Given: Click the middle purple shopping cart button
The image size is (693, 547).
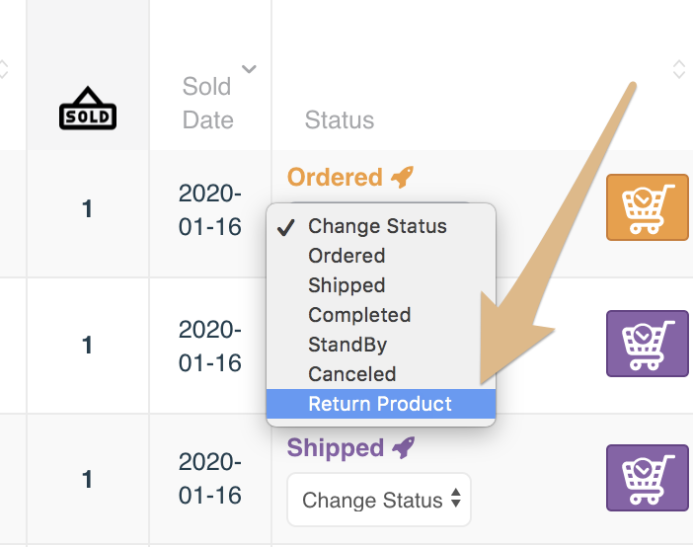Looking at the screenshot, I should tap(647, 344).
